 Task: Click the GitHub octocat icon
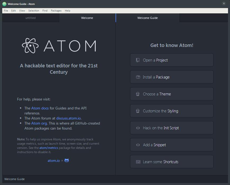tap(67, 160)
